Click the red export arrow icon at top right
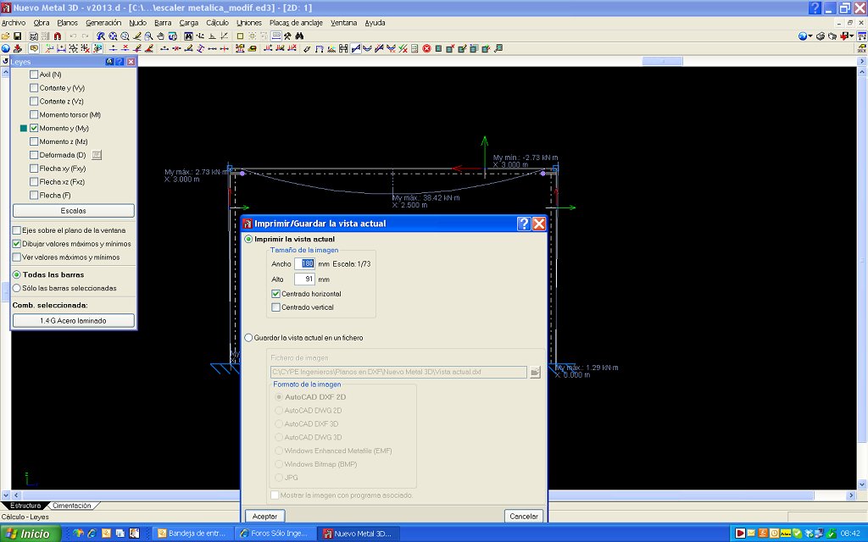 [845, 36]
